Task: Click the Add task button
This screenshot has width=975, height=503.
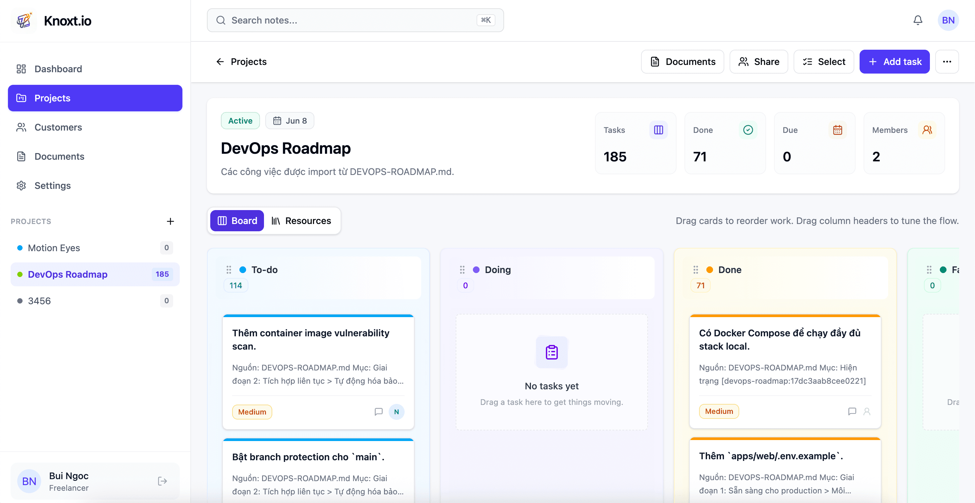Action: pos(894,62)
